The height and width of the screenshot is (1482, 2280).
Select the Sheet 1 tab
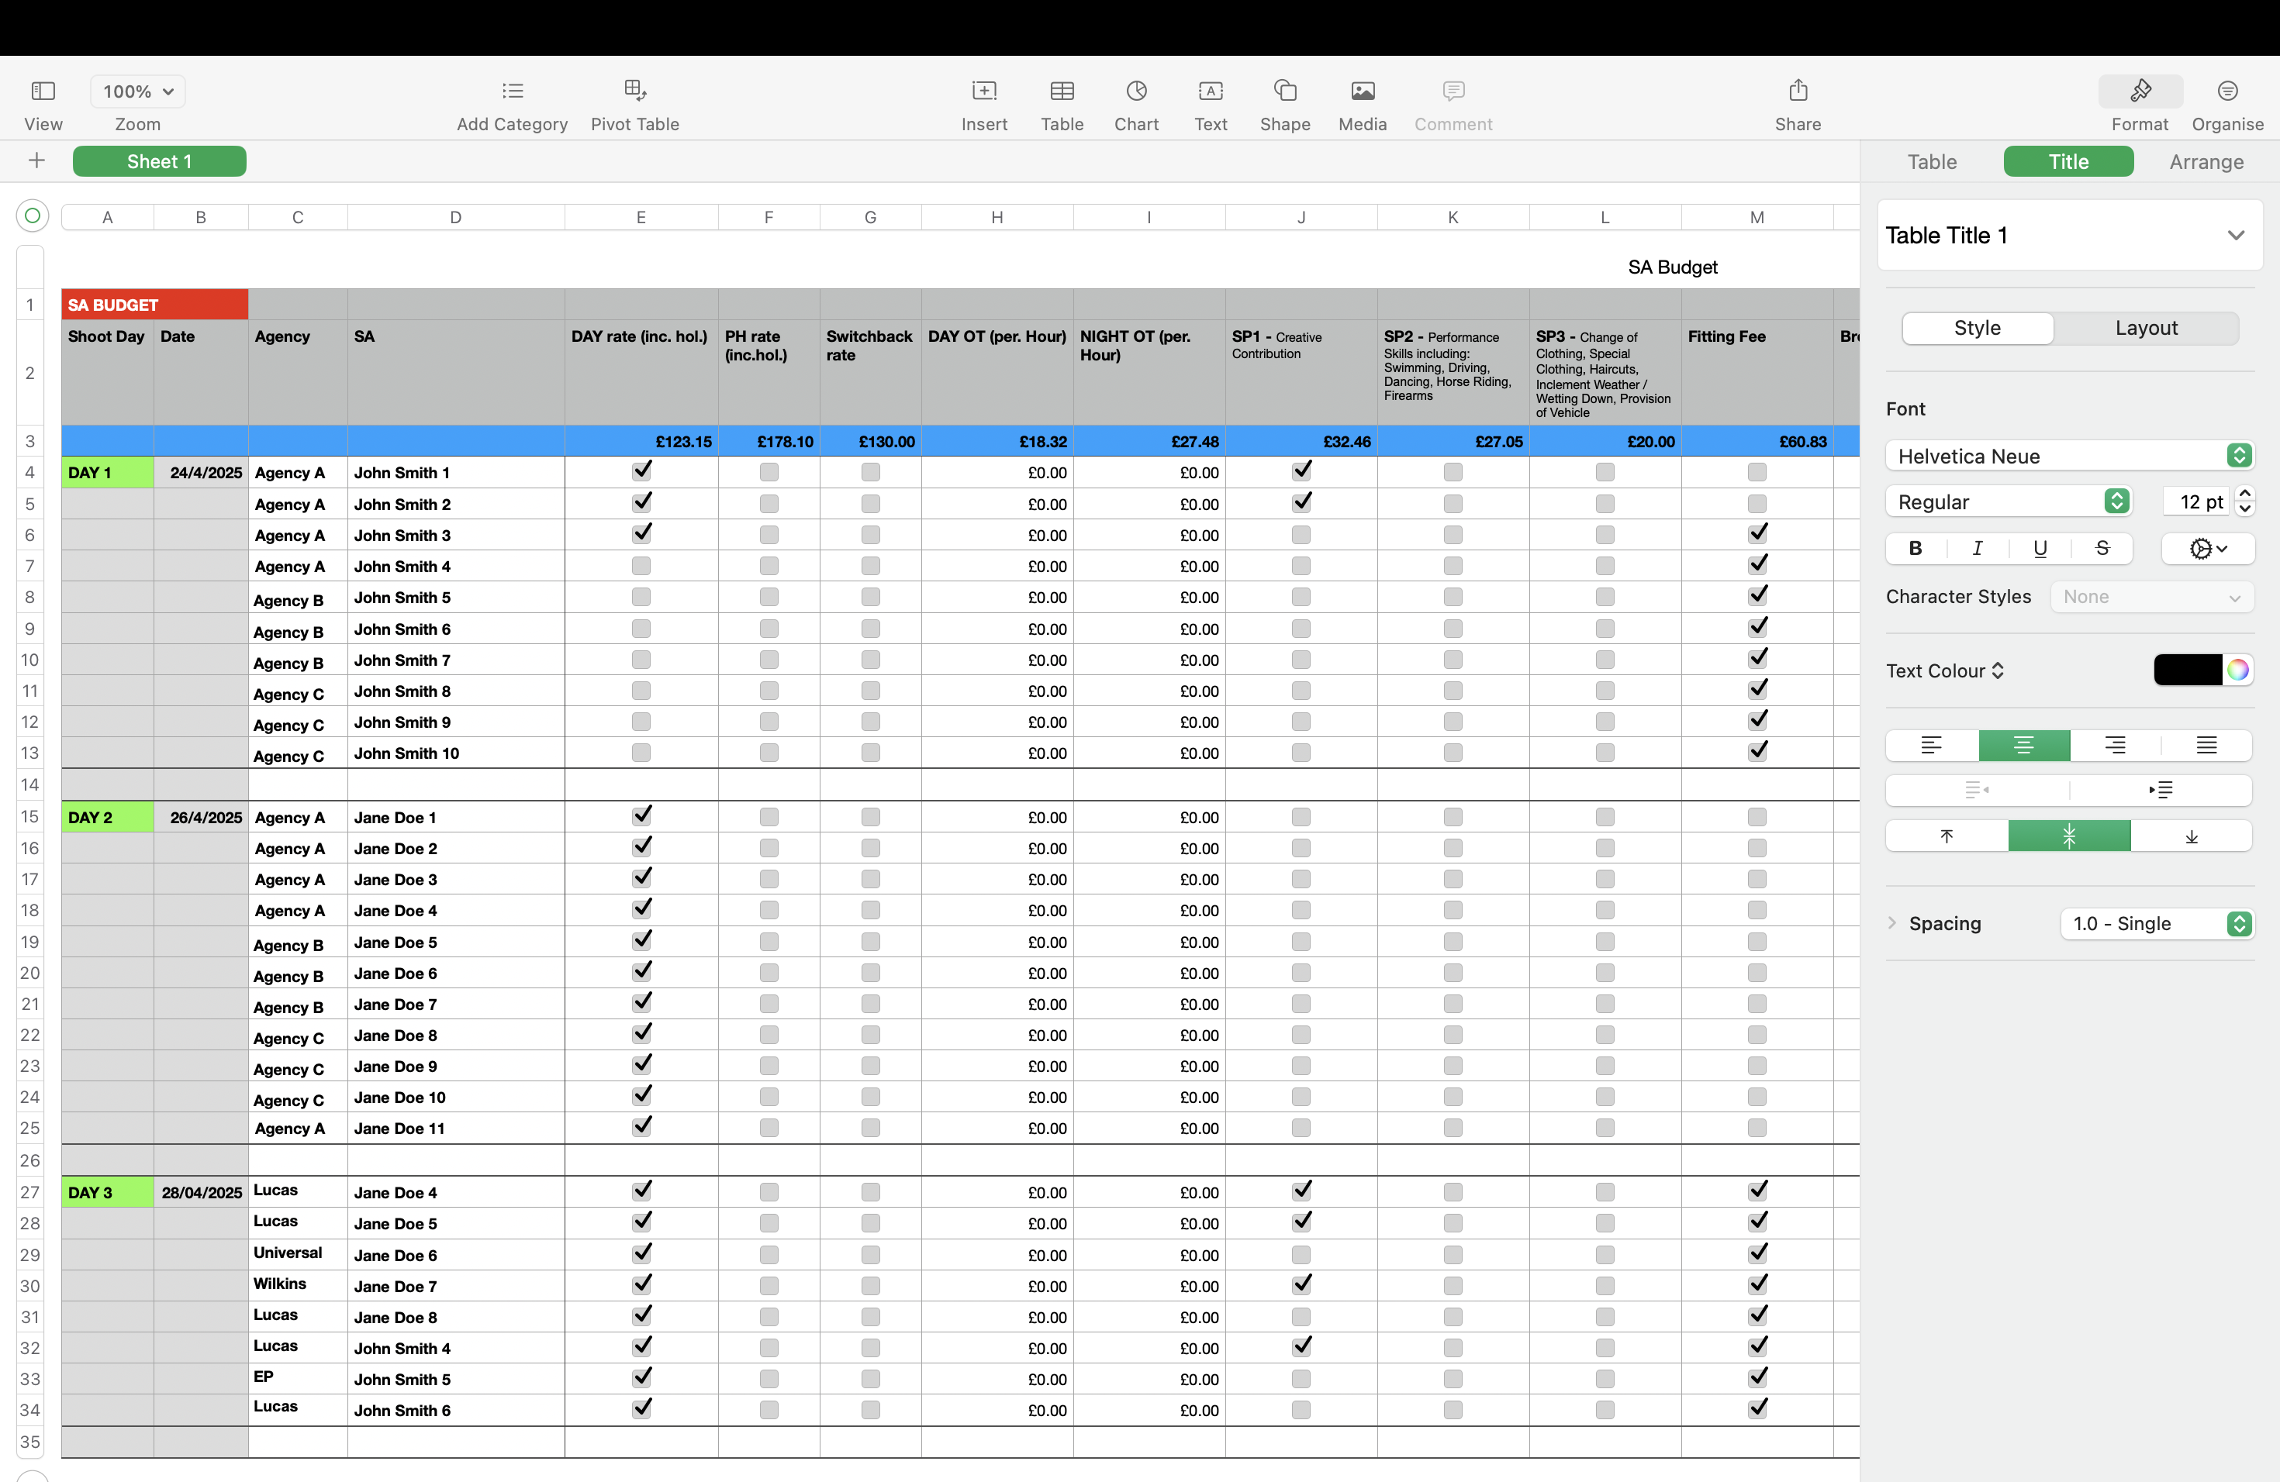159,162
